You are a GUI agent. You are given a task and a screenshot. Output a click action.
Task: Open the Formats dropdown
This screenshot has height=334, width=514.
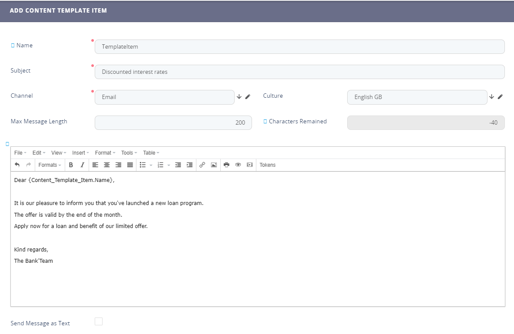click(50, 165)
